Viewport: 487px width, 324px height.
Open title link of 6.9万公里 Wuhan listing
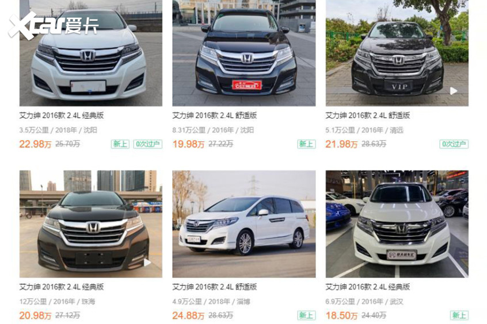[368, 287]
